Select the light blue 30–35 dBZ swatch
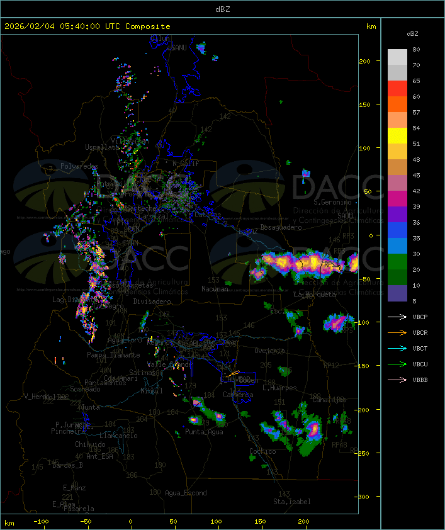The image size is (445, 530). [x=397, y=245]
